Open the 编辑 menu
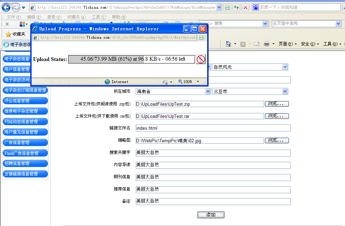Image resolution: width=345 pixels, height=226 pixels. coord(34,17)
